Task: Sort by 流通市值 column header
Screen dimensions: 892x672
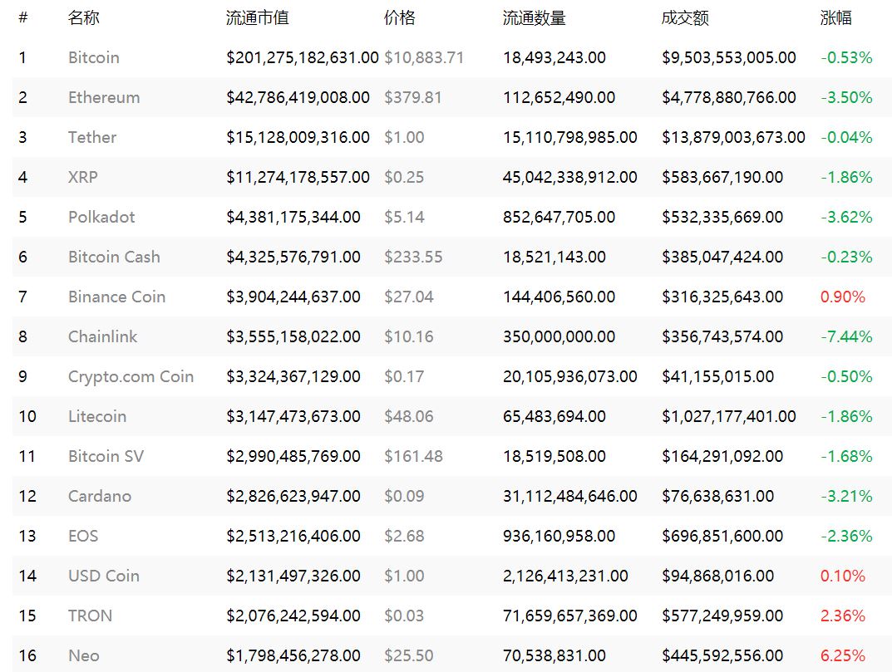Action: click(x=258, y=17)
